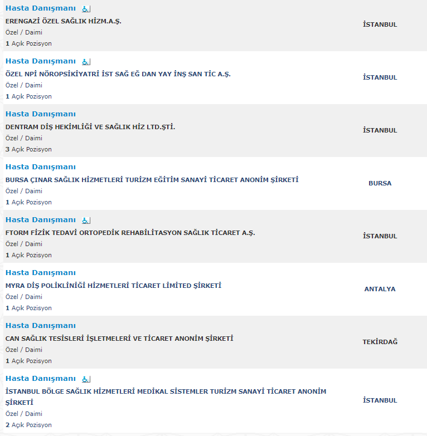Select the DENTRAM DİŞ HEKİMLİĞİ company name
This screenshot has height=436, width=427.
click(90, 127)
